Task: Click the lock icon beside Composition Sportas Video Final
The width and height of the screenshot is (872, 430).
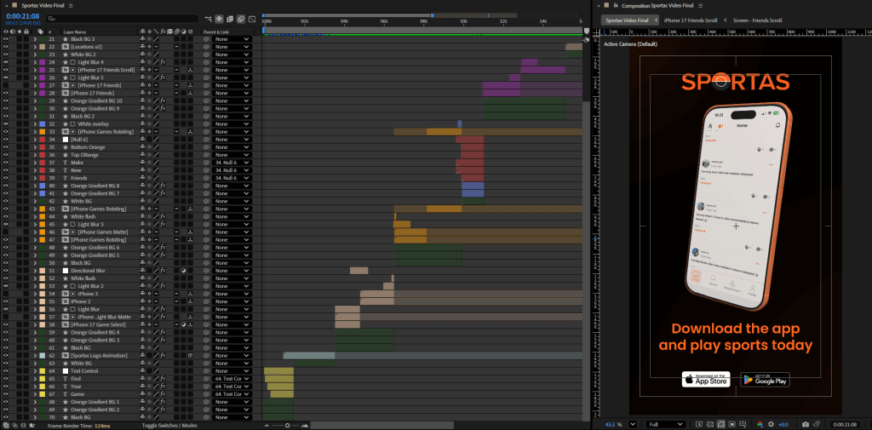Action: click(x=616, y=5)
